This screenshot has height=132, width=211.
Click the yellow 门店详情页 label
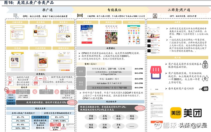[x=40, y=48]
